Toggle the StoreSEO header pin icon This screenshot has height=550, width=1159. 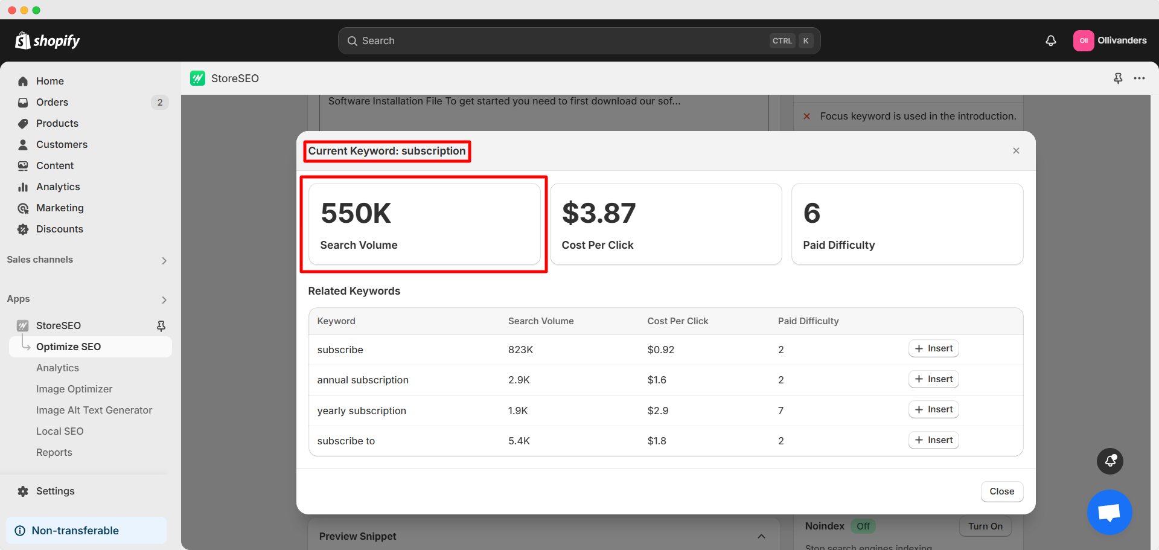tap(1118, 78)
